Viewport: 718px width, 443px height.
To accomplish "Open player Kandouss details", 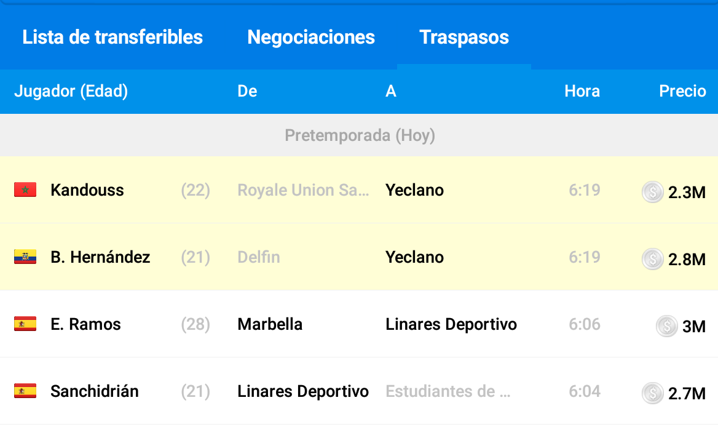I will click(87, 190).
